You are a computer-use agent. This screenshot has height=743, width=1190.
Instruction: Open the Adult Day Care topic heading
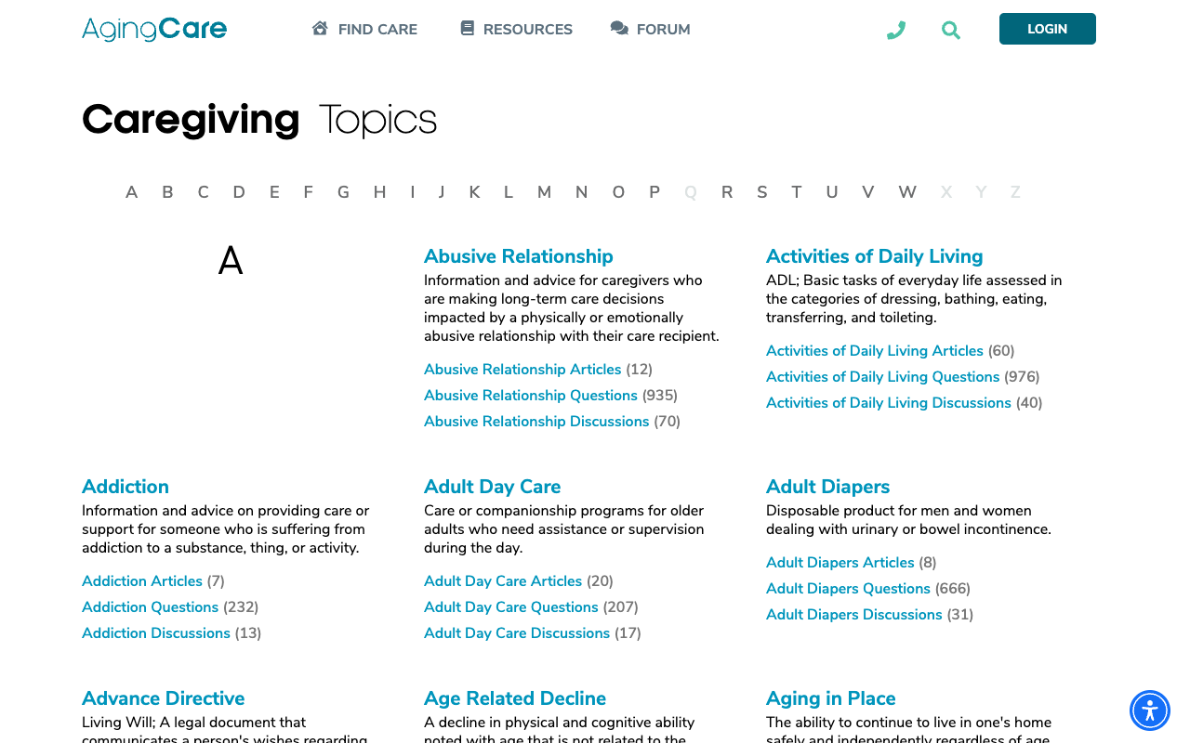493,487
